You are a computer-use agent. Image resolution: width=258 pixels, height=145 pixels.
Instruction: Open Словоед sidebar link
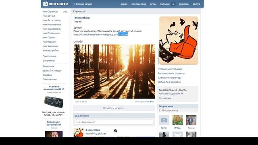[x=47, y=75]
